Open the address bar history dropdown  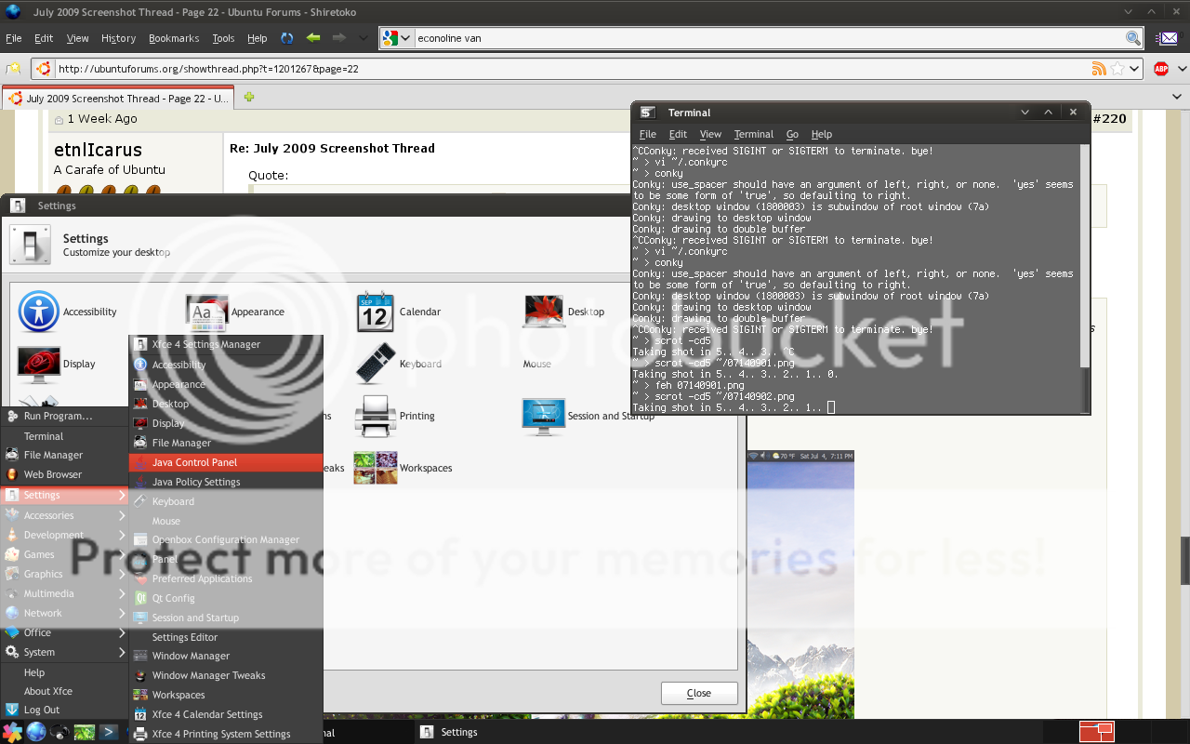tap(1134, 69)
